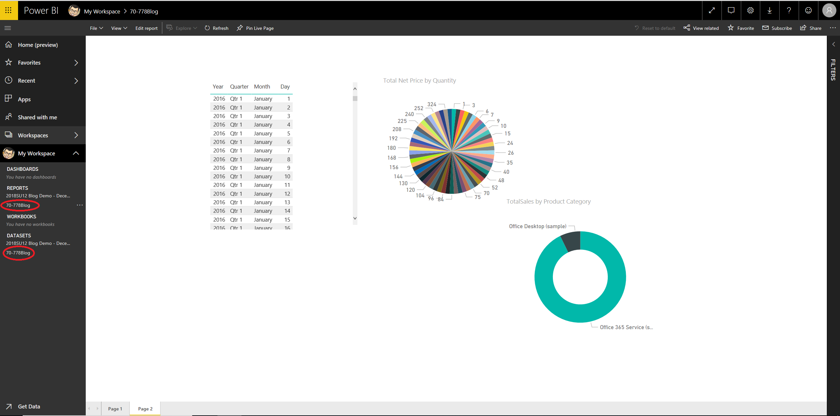Open notifications chat icon in header
The width and height of the screenshot is (840, 416).
pyautogui.click(x=731, y=10)
